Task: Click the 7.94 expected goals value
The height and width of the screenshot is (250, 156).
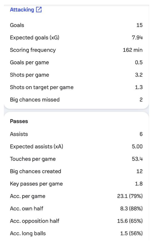Action: [137, 37]
